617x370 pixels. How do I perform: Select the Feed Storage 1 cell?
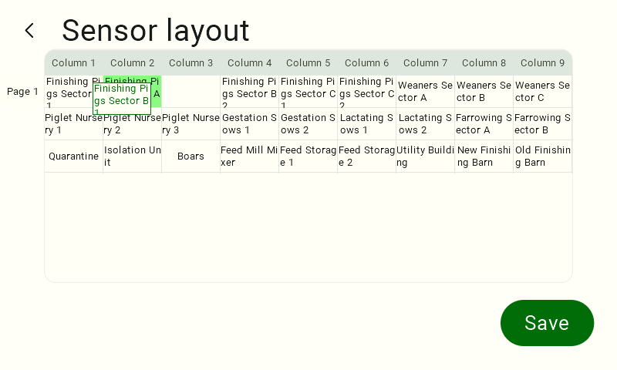pos(308,156)
